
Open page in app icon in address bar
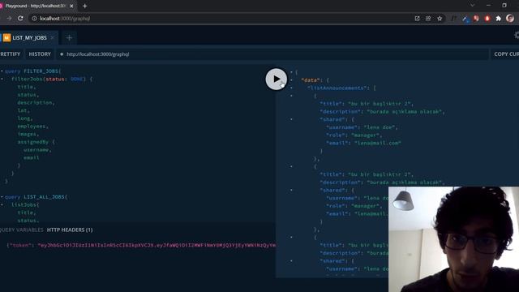point(417,19)
